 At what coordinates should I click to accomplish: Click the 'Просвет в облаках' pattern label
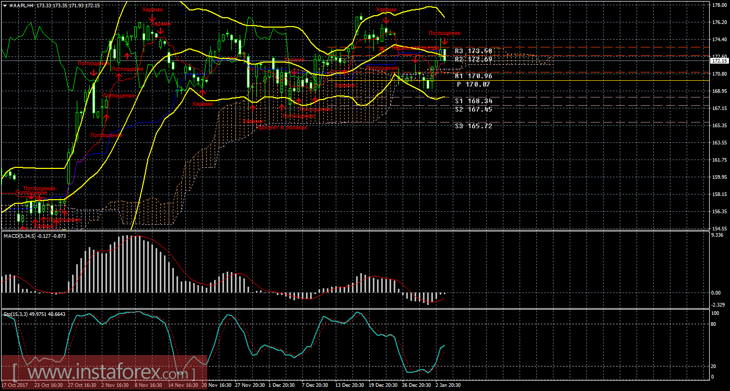(281, 127)
